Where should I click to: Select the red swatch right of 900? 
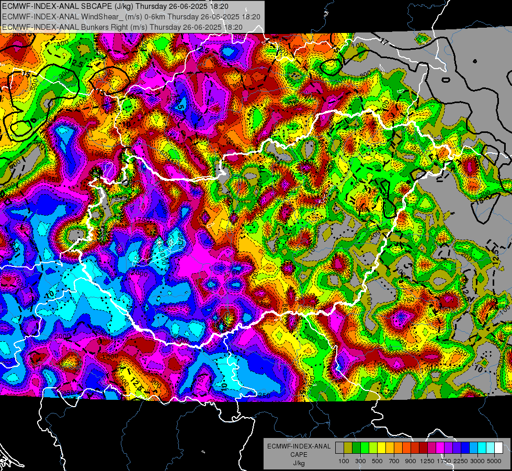click(415, 448)
